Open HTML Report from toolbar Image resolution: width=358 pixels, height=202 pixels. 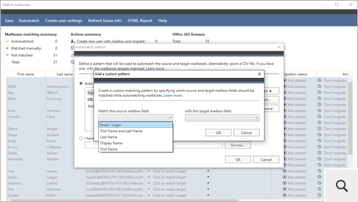click(140, 21)
